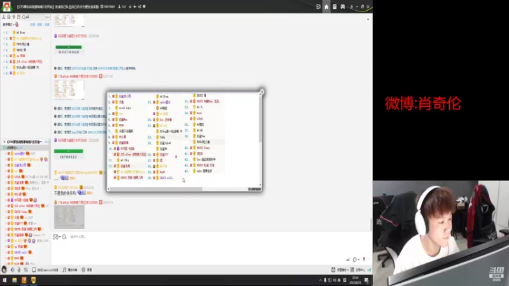Click the preview popup's vertical scrollbar
Viewport: 509px width, 286px height.
click(x=260, y=120)
